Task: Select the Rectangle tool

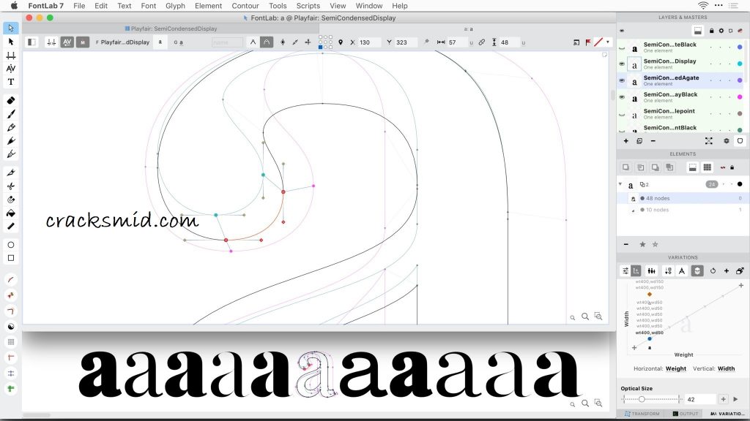Action: pyautogui.click(x=11, y=258)
